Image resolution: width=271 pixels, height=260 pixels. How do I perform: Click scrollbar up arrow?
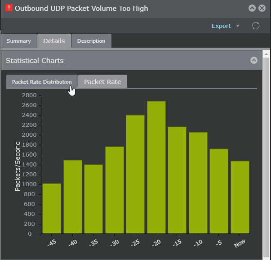pos(266,54)
